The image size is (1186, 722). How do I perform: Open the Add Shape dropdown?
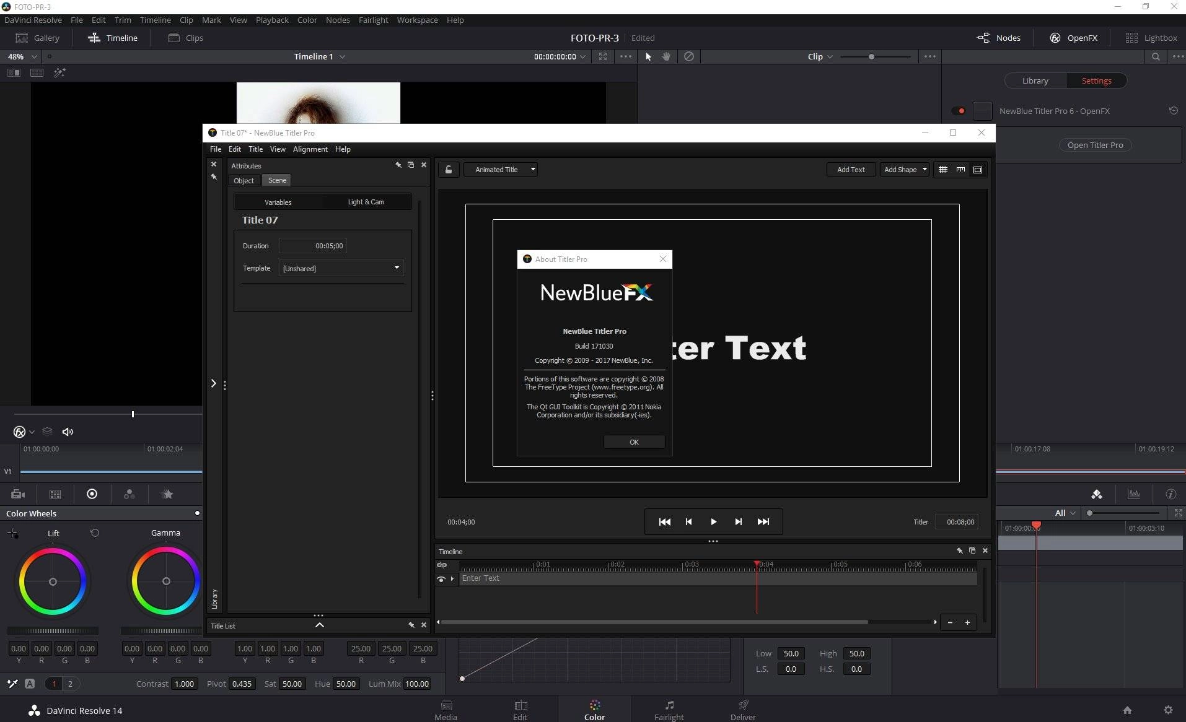tap(904, 170)
